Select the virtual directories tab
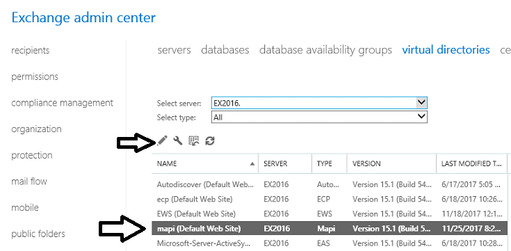The height and width of the screenshot is (251, 511). coord(446,50)
